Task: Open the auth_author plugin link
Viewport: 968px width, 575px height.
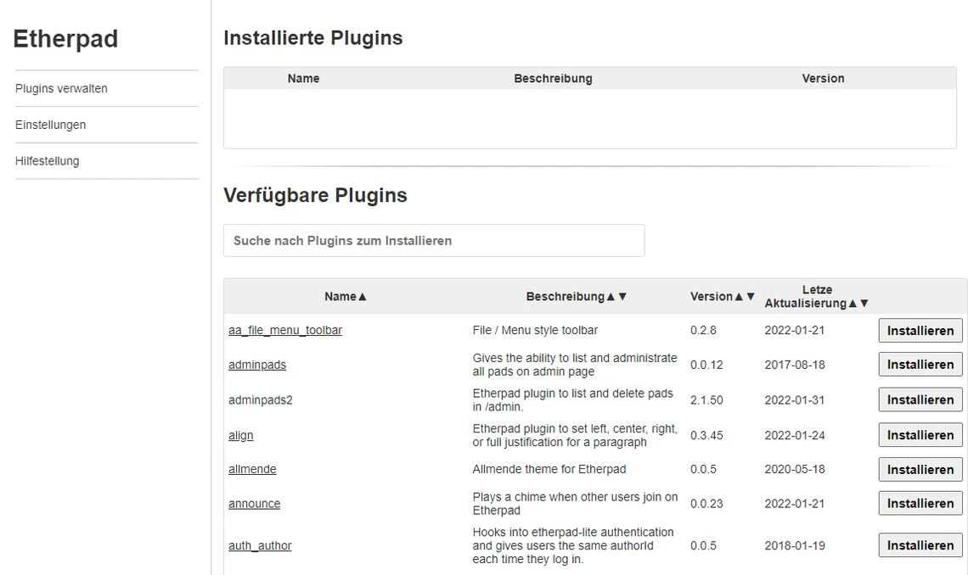Action: pyautogui.click(x=260, y=545)
